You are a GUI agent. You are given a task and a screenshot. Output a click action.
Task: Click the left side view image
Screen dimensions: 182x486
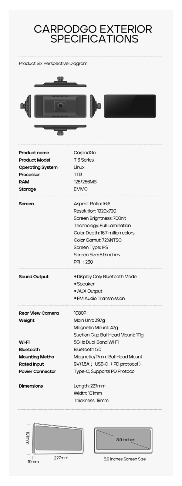coord(26,106)
